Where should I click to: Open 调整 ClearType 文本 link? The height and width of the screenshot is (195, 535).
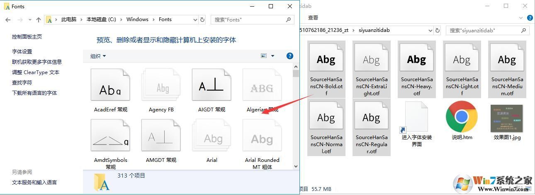tap(36, 72)
